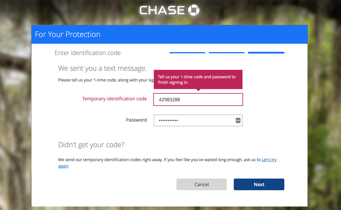Click into the Password input field

coord(193,121)
